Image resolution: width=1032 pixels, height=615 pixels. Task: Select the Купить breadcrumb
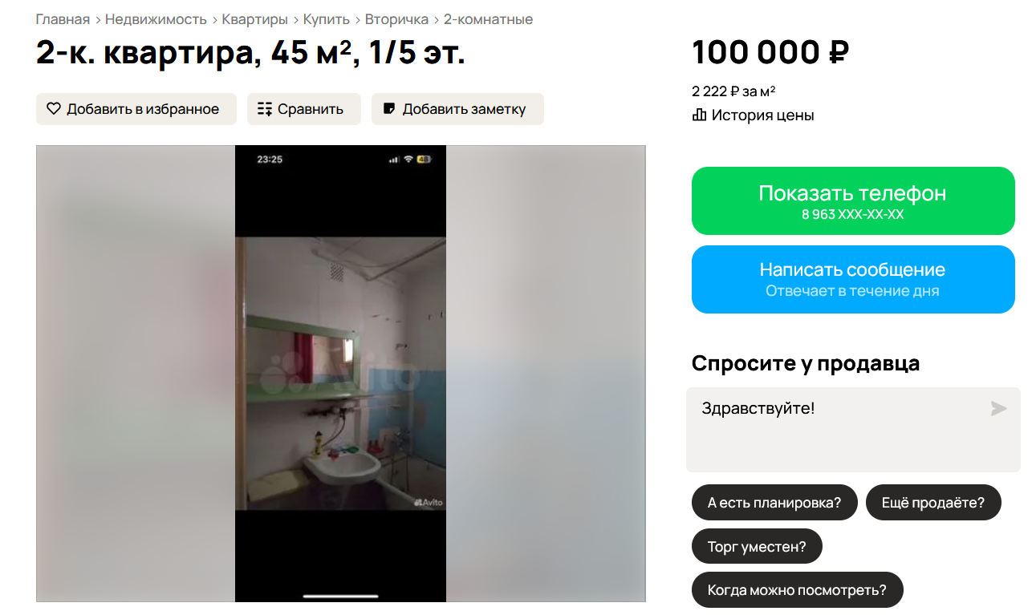click(327, 19)
